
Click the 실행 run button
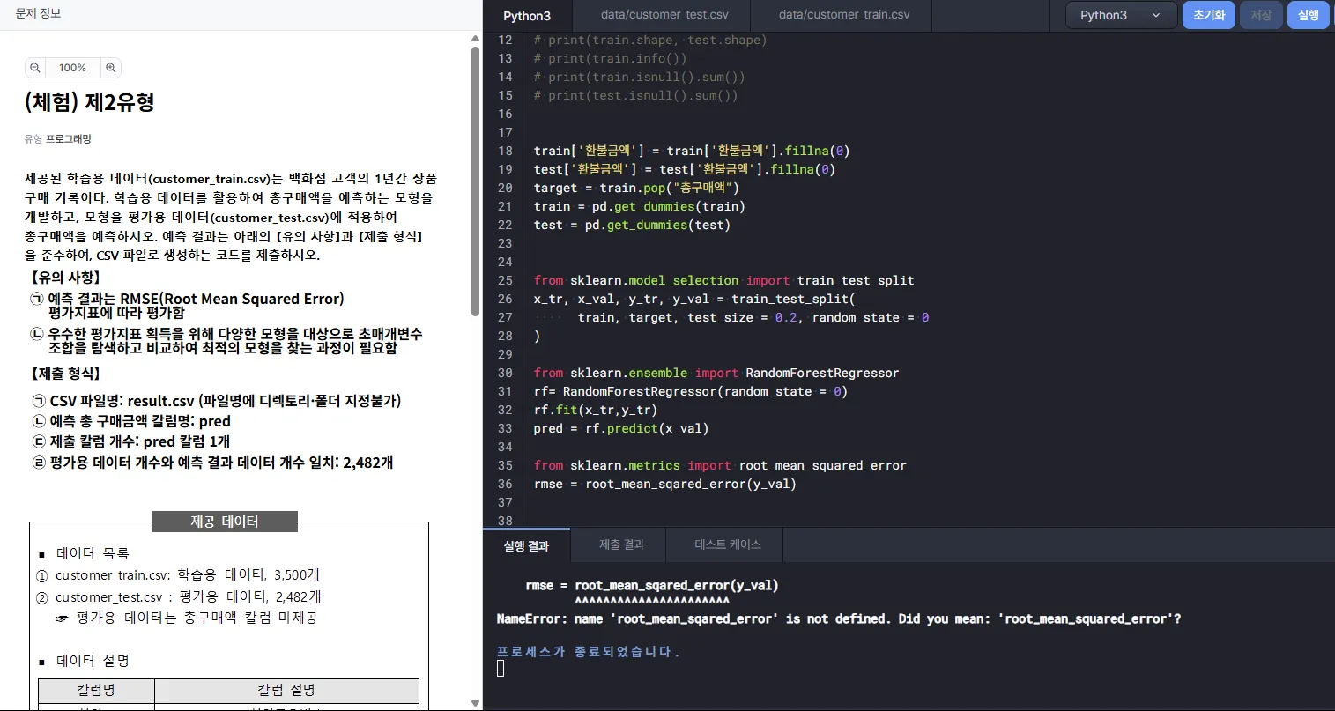1308,15
